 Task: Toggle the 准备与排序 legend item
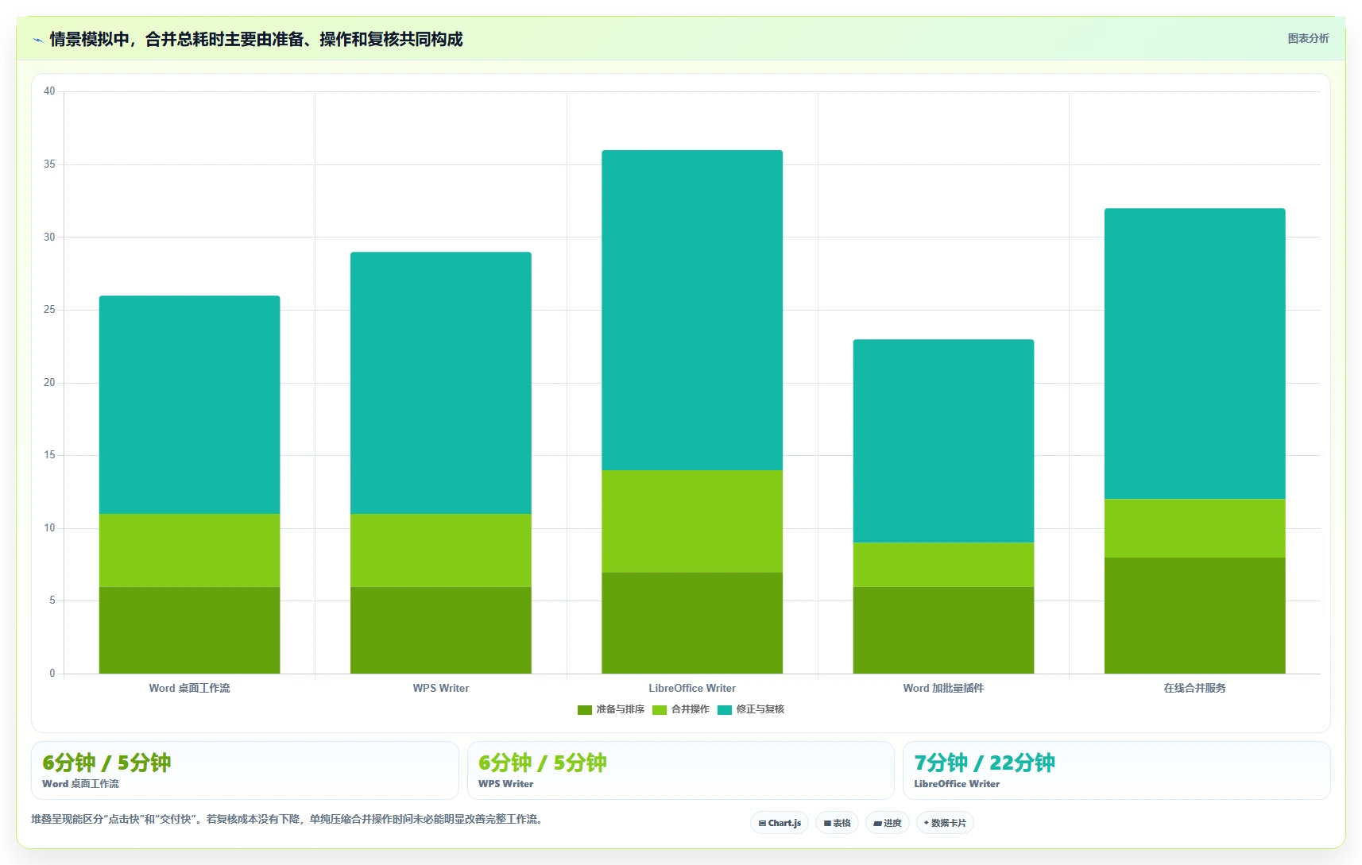[610, 709]
